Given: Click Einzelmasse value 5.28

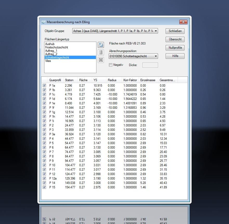Looking at the screenshot, I should (143, 183).
